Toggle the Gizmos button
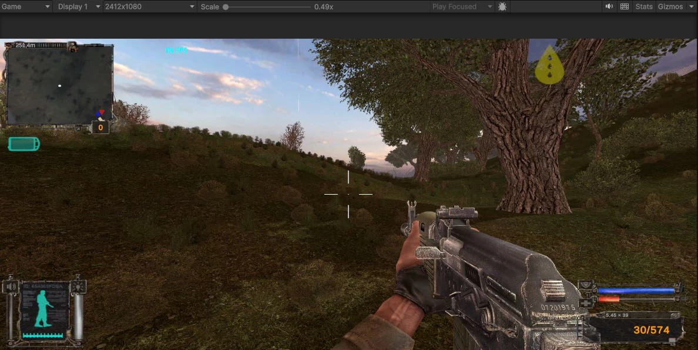Image resolution: width=698 pixels, height=350 pixels. [670, 6]
